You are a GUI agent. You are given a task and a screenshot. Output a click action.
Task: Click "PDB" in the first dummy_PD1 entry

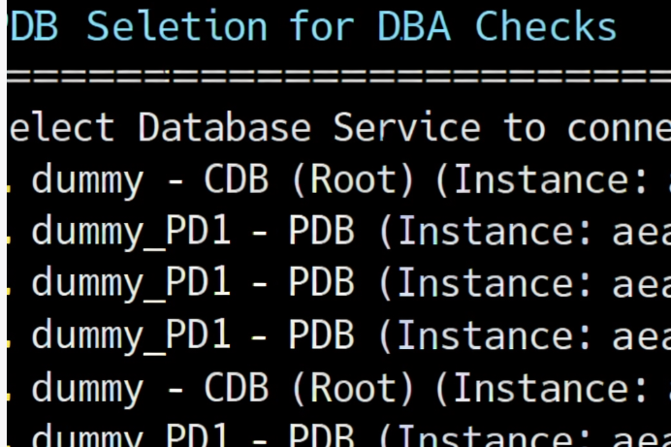coord(321,232)
